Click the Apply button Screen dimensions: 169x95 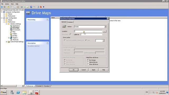pos(93,70)
